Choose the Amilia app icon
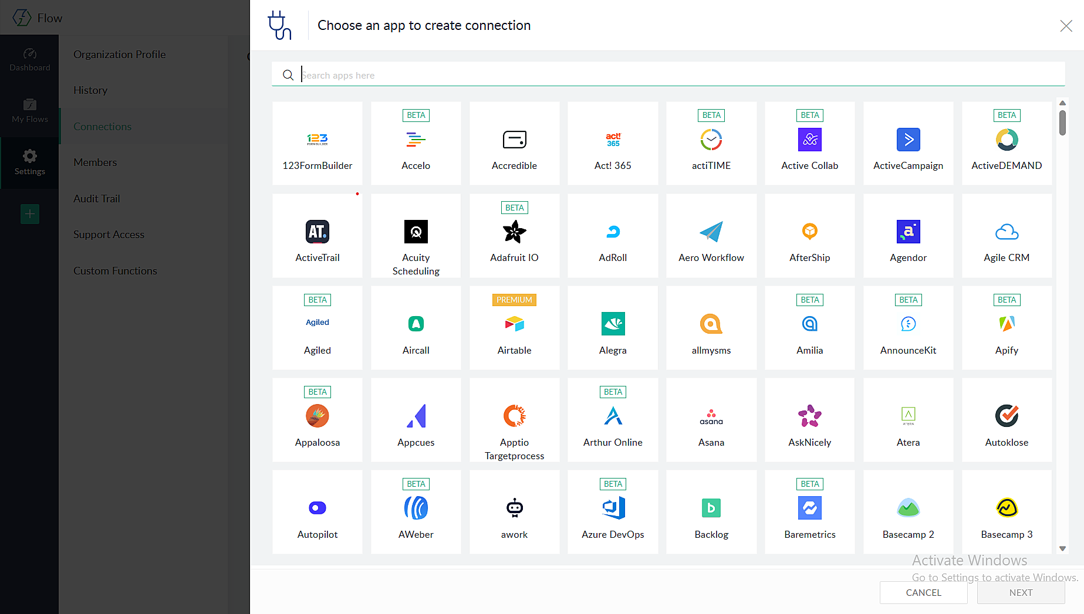Viewport: 1084px width, 614px height. click(x=810, y=324)
